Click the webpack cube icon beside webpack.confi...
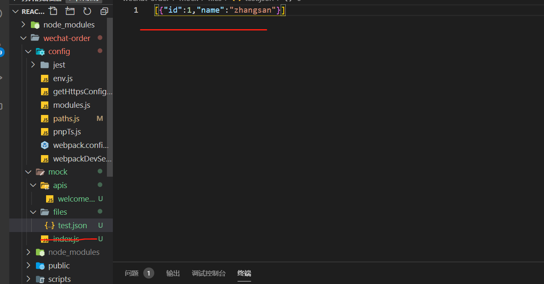544x284 pixels. click(x=44, y=145)
